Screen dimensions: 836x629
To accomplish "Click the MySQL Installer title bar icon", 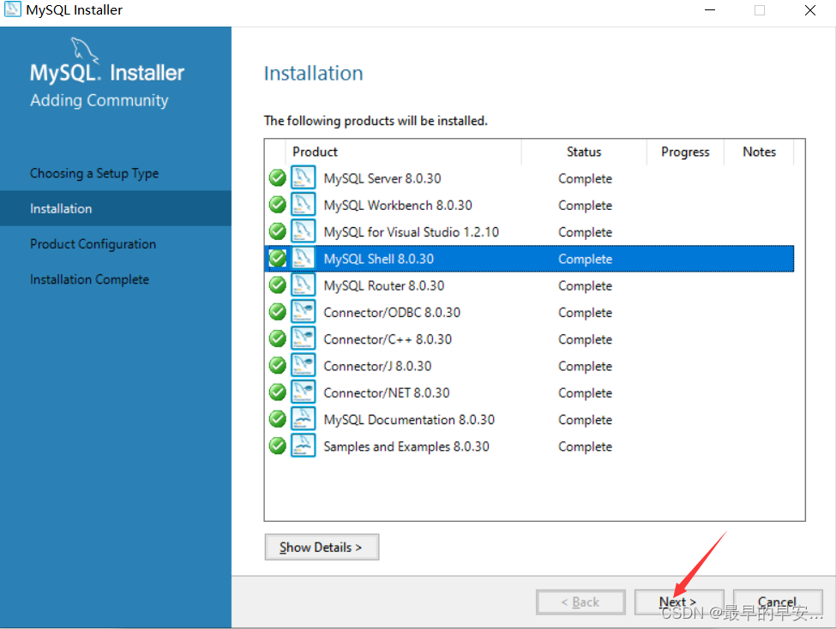I will tap(13, 10).
